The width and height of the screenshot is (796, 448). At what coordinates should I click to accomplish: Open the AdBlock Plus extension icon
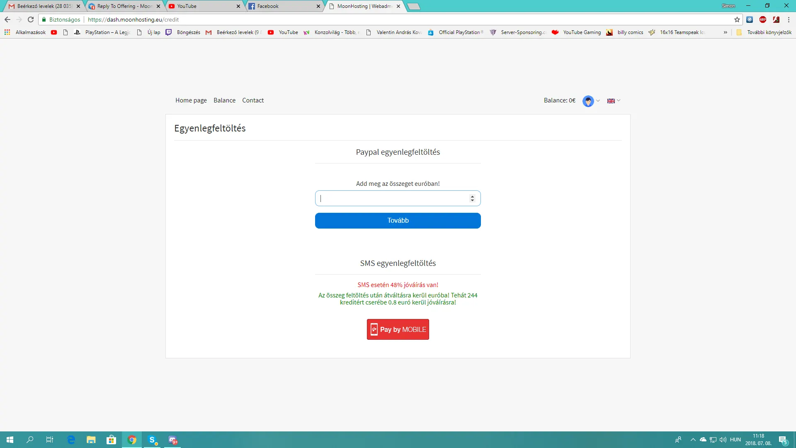pyautogui.click(x=763, y=19)
